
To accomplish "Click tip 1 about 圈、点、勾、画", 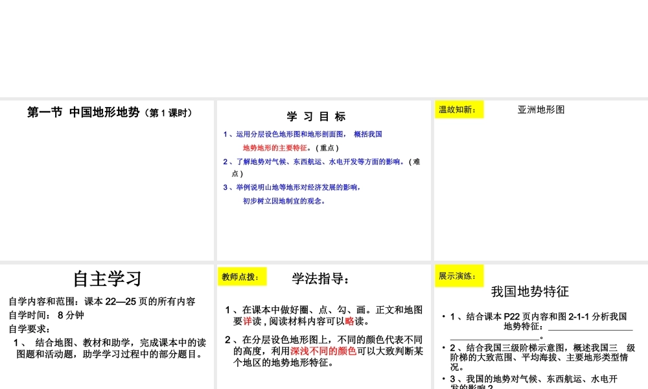I will 323,316.
